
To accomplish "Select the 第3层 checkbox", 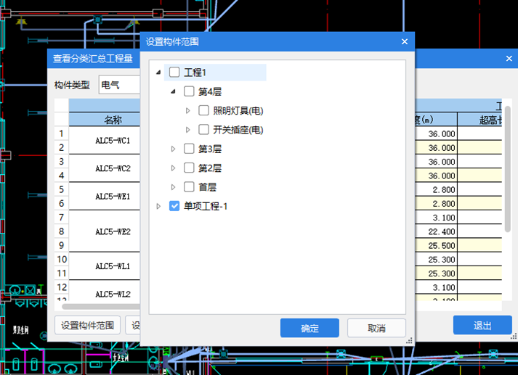I will [x=189, y=149].
